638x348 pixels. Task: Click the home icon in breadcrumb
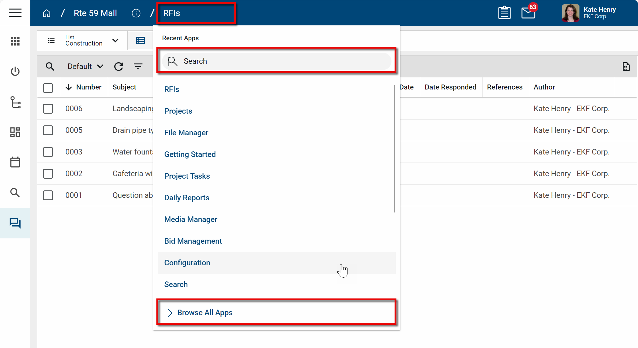pos(46,13)
